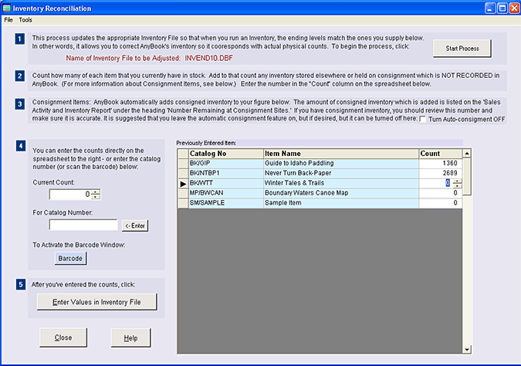Viewport: 521px width, 366px height.
Task: Click the grid scrollbar down arrow
Action: pyautogui.click(x=466, y=350)
